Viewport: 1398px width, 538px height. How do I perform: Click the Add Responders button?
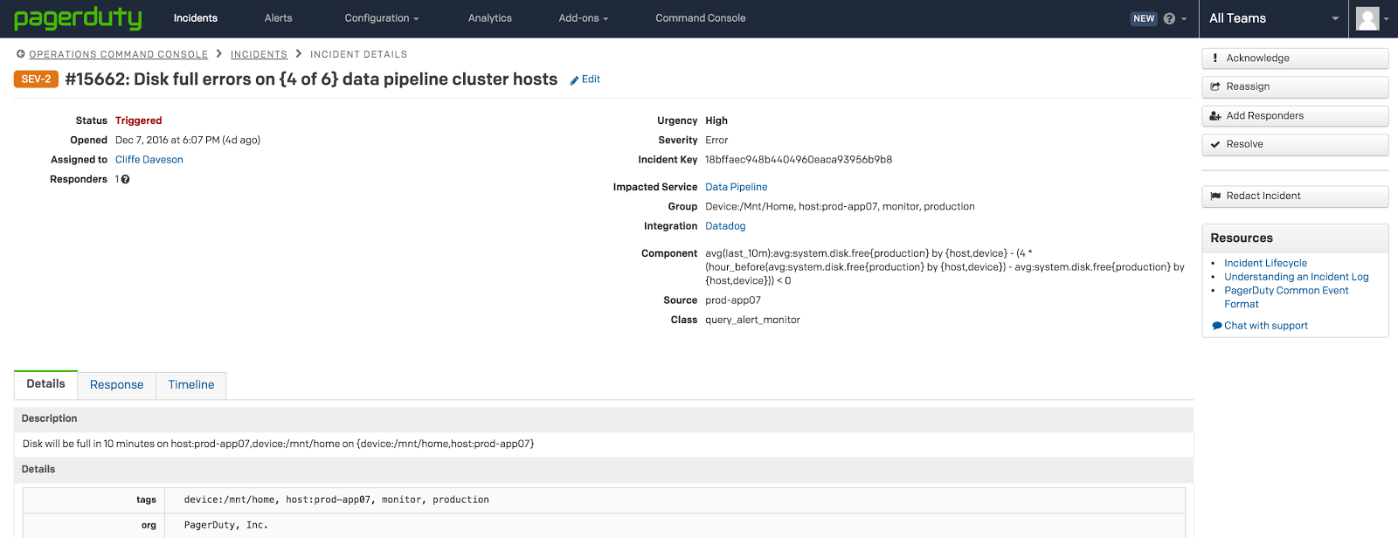(1294, 116)
